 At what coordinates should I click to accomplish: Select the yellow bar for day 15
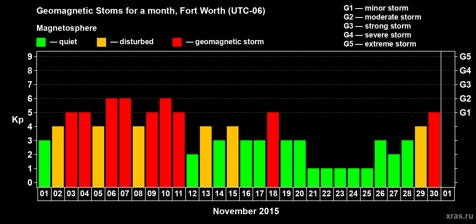pos(233,157)
